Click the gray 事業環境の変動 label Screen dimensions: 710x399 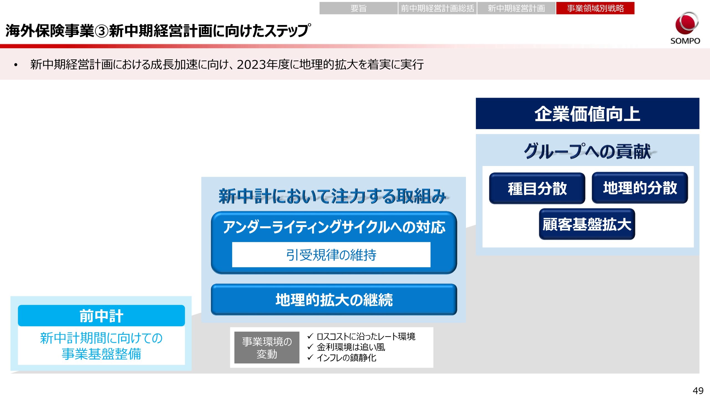pos(267,348)
